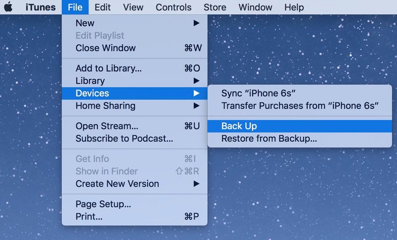Expand the Create New Version submenu
The width and height of the screenshot is (397, 240).
click(x=134, y=183)
